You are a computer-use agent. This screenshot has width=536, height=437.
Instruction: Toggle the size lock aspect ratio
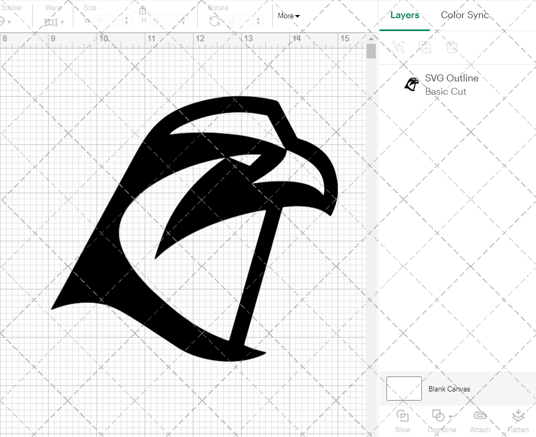pyautogui.click(x=143, y=10)
